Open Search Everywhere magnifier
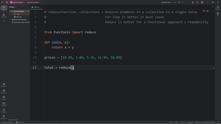Screen dimensions: 221x124 pyautogui.click(x=198, y=2)
